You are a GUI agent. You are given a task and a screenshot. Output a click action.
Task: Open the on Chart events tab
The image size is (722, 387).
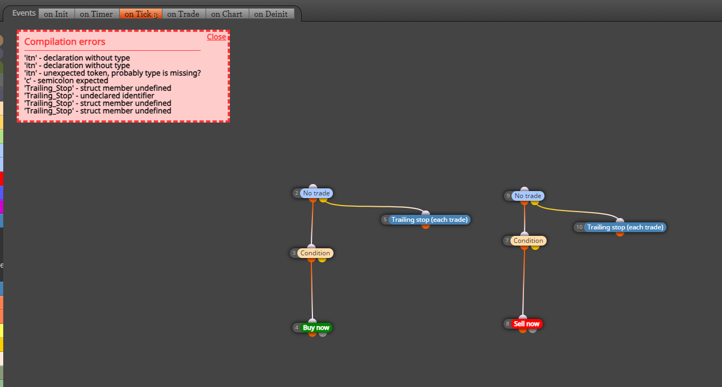tap(227, 14)
